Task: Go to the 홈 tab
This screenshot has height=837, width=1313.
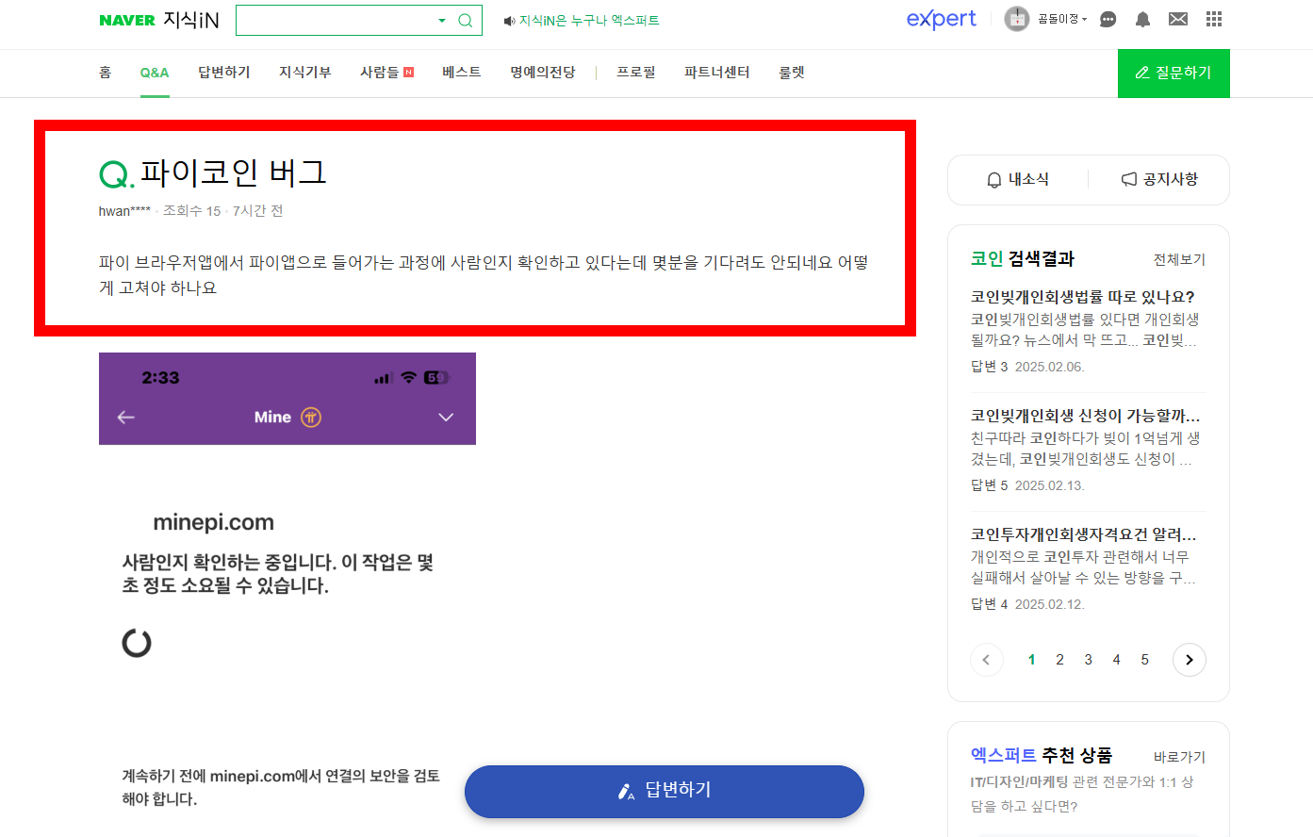Action: (x=105, y=73)
